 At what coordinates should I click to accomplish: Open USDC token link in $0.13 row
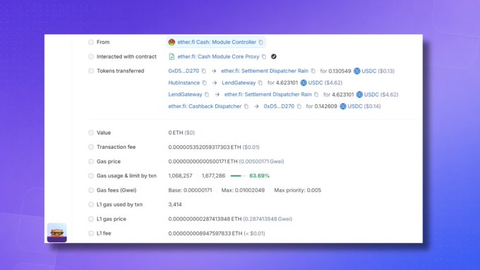pyautogui.click(x=369, y=71)
